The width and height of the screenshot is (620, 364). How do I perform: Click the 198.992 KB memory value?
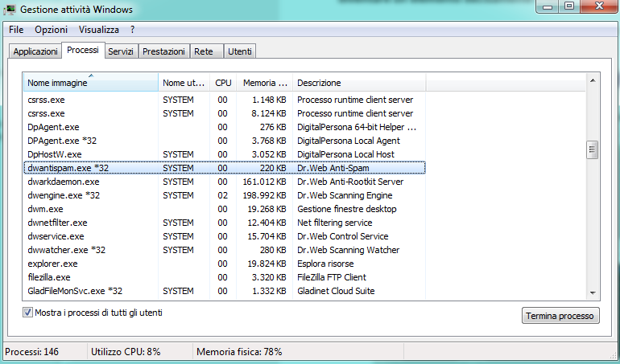pos(264,195)
